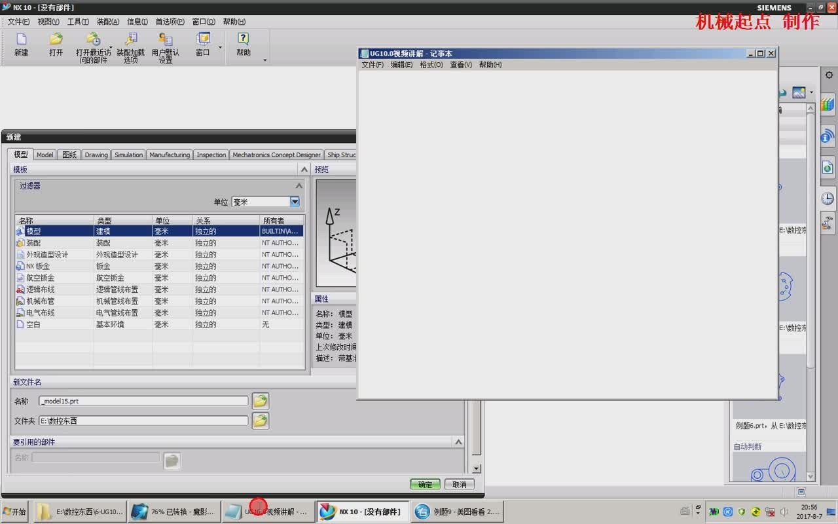This screenshot has height=524, width=838.
Task: Switch to the Manufacturing tab
Action: coord(170,155)
